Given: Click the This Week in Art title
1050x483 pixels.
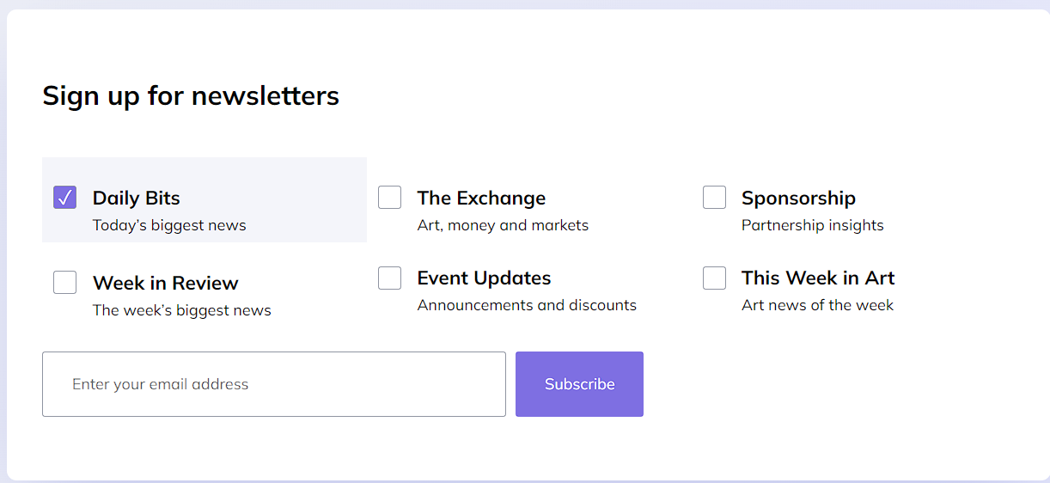Looking at the screenshot, I should pyautogui.click(x=818, y=278).
